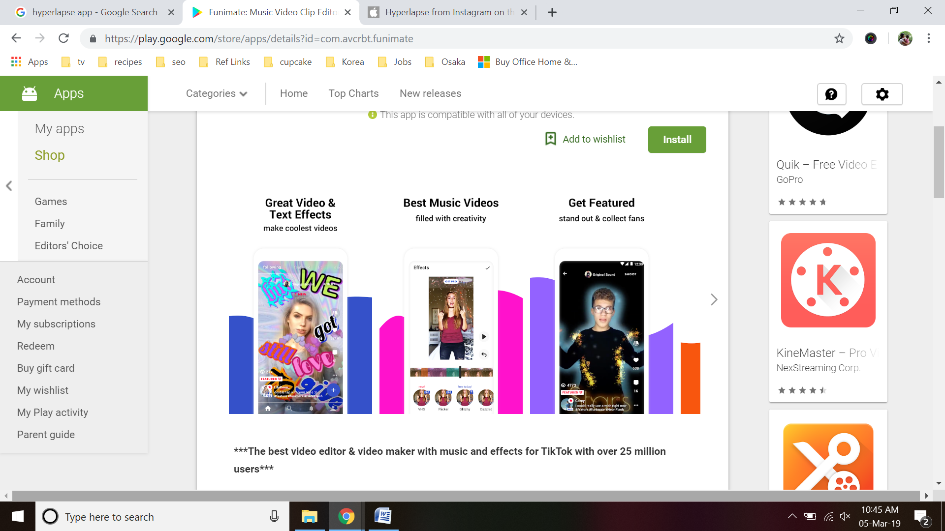Click Redeem link
Screen dimensions: 945x531
35,346
